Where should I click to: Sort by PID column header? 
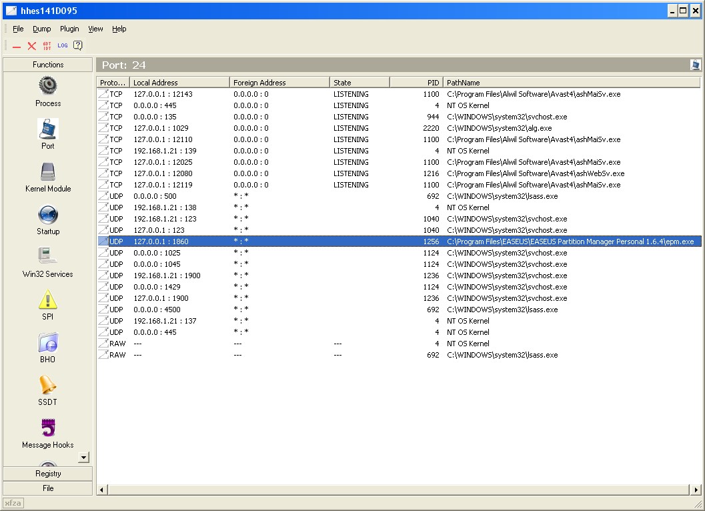(416, 82)
